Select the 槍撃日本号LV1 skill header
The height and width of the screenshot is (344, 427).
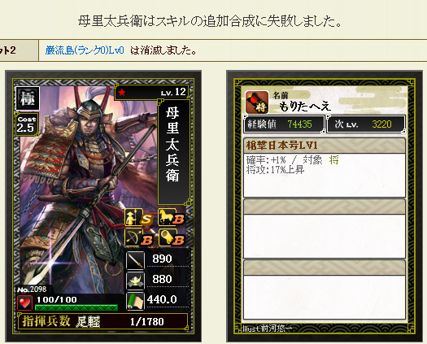325,146
